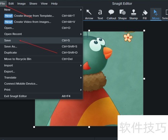Viewport: 168px width, 140px height.
Task: Choose Connect Mobile Device...
Action: (x=41, y=84)
